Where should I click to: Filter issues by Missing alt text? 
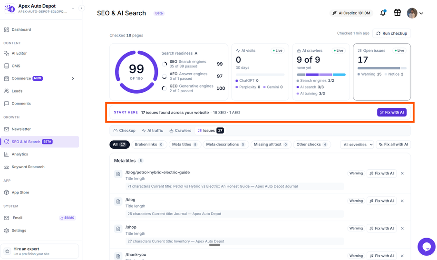coord(271,144)
